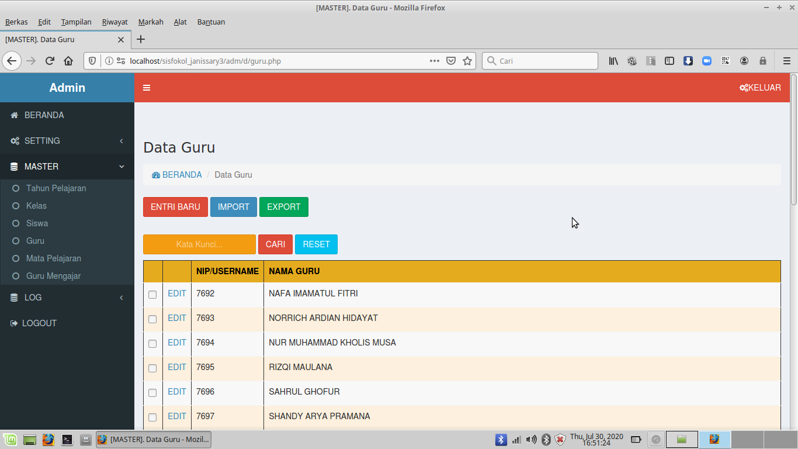Click the IMPORT button
This screenshot has height=449, width=798.
click(x=234, y=207)
